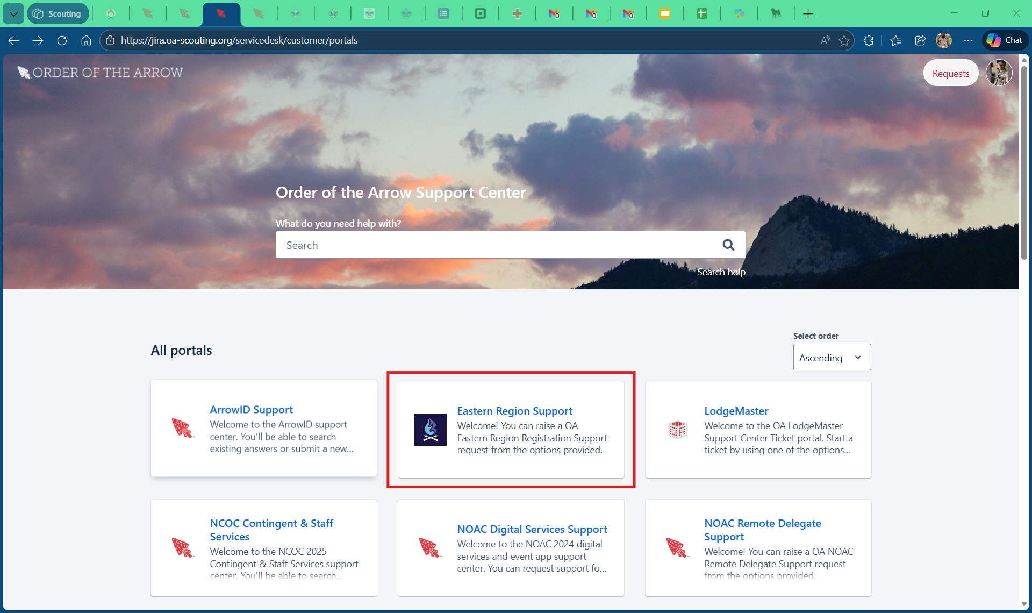
Task: Click the Requests button
Action: pos(950,73)
